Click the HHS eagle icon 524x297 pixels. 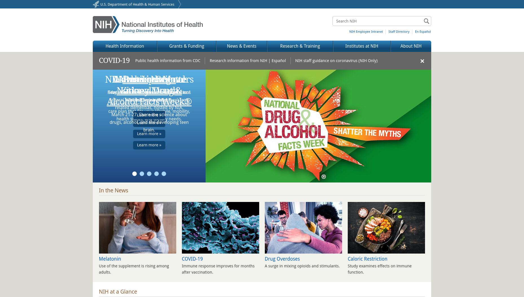coord(96,4)
